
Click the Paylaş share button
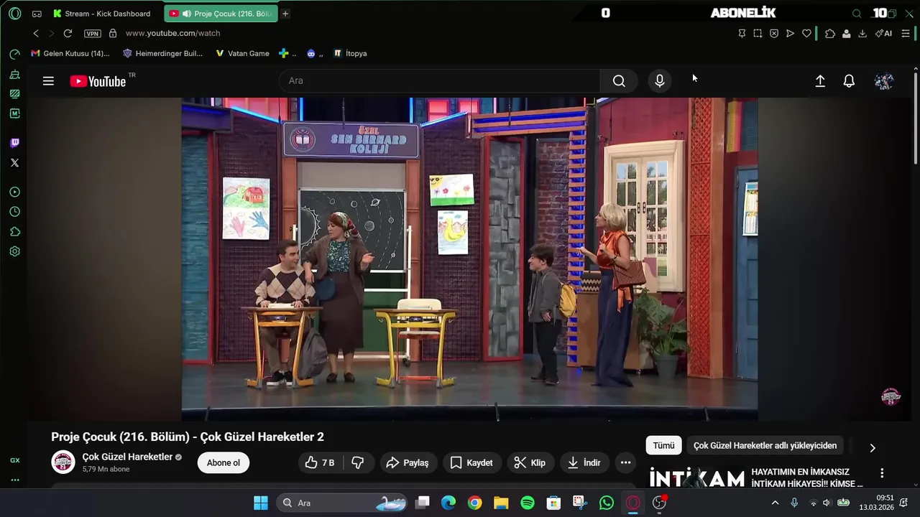tap(408, 462)
